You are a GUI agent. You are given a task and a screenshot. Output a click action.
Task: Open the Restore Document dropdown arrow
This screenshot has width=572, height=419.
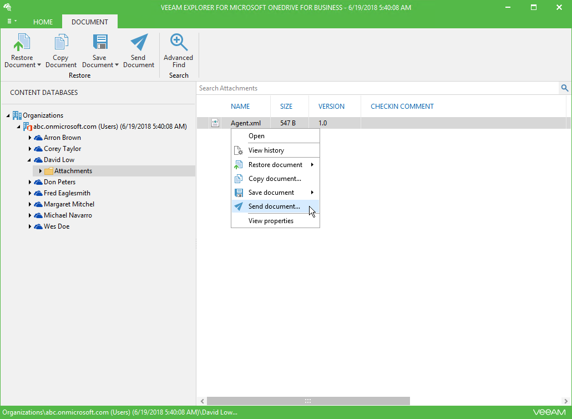(39, 65)
